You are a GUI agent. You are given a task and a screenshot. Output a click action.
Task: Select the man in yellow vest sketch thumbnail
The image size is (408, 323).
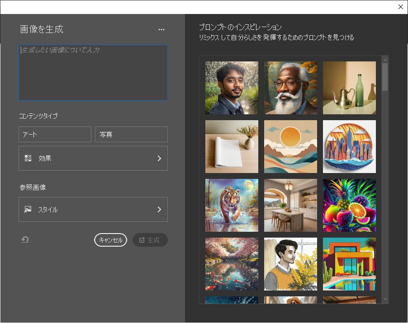[291, 264]
